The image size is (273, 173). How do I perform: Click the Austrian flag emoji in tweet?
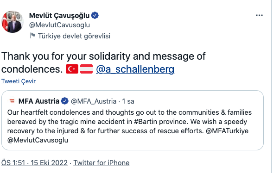86,69
